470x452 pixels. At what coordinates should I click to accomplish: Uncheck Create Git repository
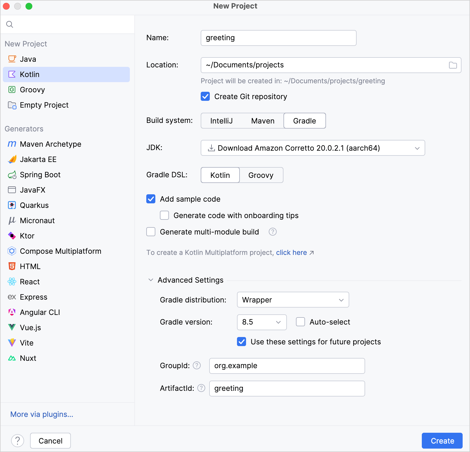pyautogui.click(x=205, y=96)
